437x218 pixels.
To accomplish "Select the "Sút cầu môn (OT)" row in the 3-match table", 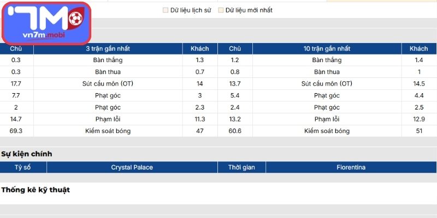I will pos(108,83).
